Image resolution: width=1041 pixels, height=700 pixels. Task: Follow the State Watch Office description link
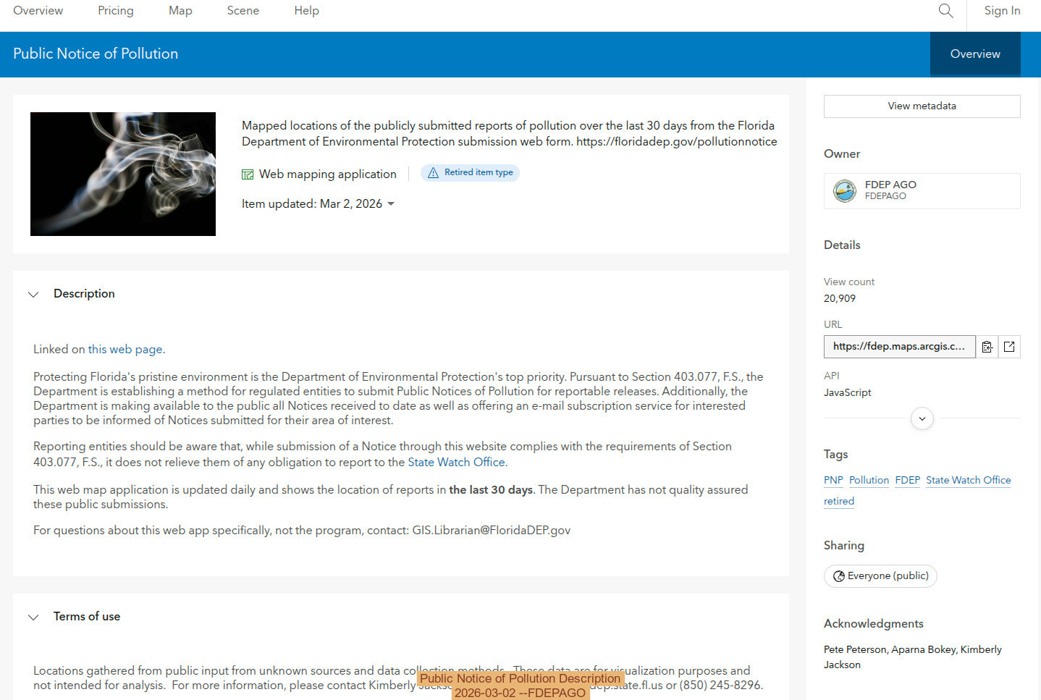[456, 463]
